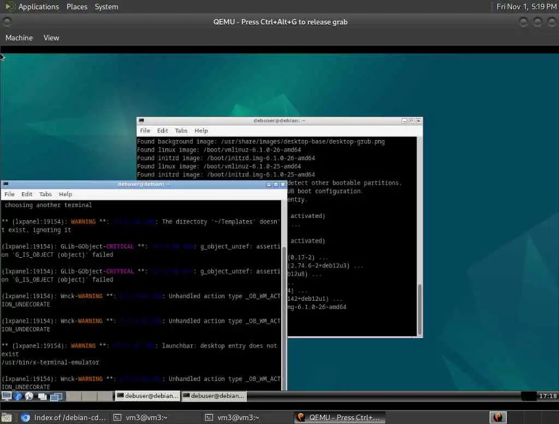Minimize the front debuser terminal window
559x424 pixels.
click(x=269, y=184)
